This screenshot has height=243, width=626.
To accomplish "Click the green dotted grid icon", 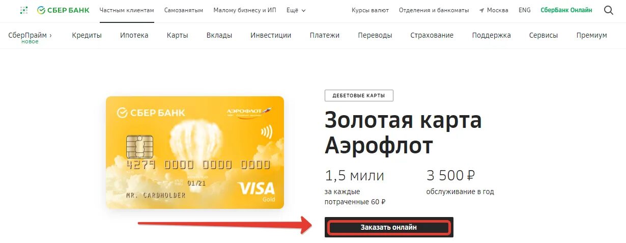I will (x=24, y=10).
